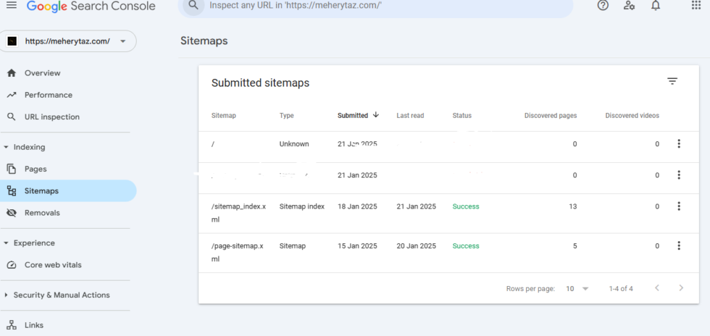Open more options for /page-sitemap.xml row
Image resolution: width=710 pixels, height=336 pixels.
(x=679, y=246)
